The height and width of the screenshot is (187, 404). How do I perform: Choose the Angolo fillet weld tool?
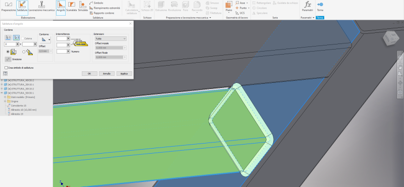61,7
